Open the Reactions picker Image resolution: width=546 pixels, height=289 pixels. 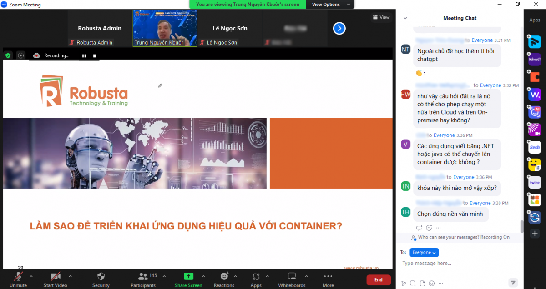224,279
